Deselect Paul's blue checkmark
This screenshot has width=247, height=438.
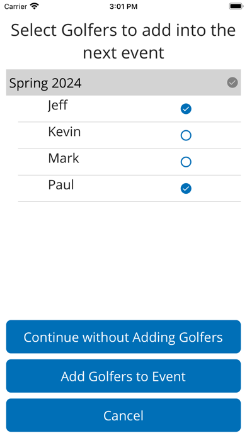tap(186, 189)
